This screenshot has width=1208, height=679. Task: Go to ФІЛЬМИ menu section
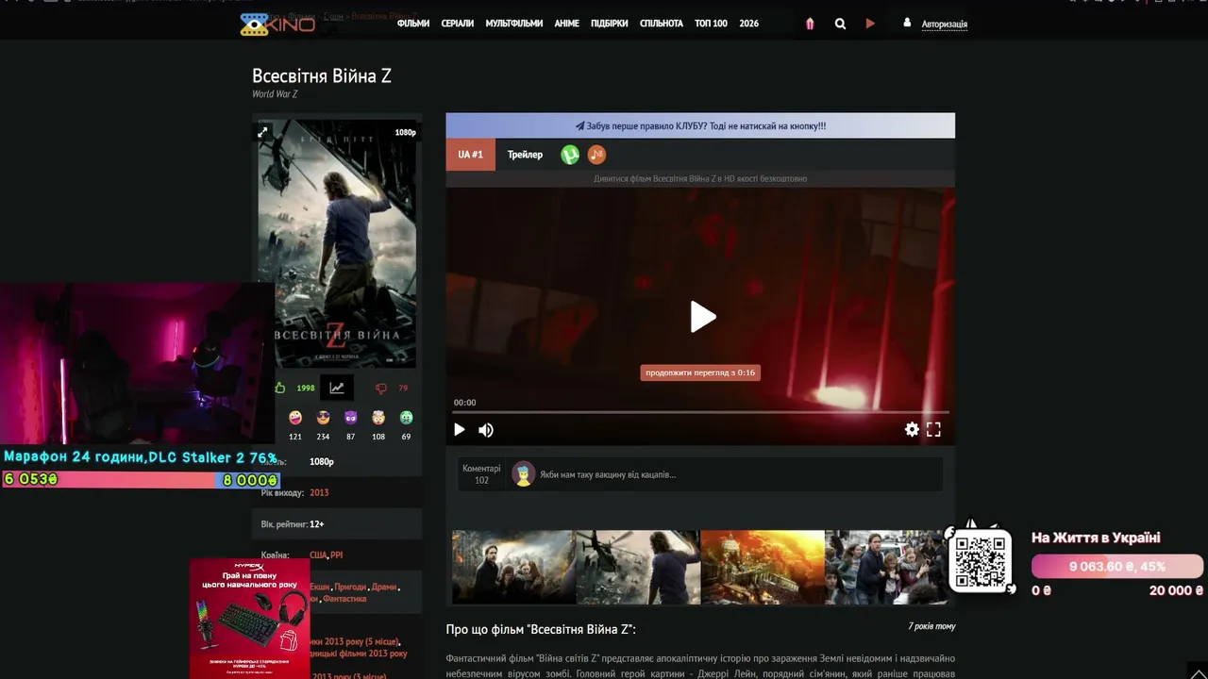[x=413, y=24]
